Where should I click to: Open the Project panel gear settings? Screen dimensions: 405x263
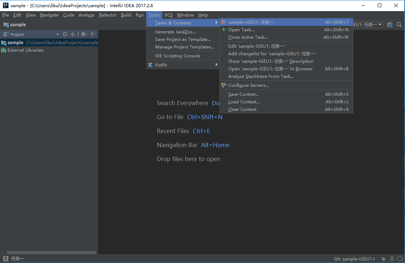pos(84,34)
